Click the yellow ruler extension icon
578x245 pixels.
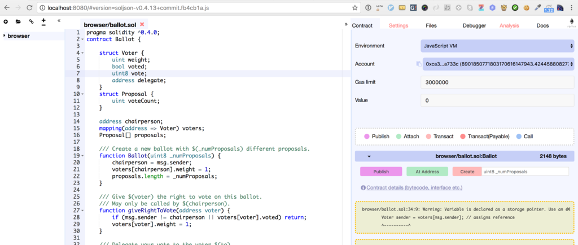coord(402,7)
